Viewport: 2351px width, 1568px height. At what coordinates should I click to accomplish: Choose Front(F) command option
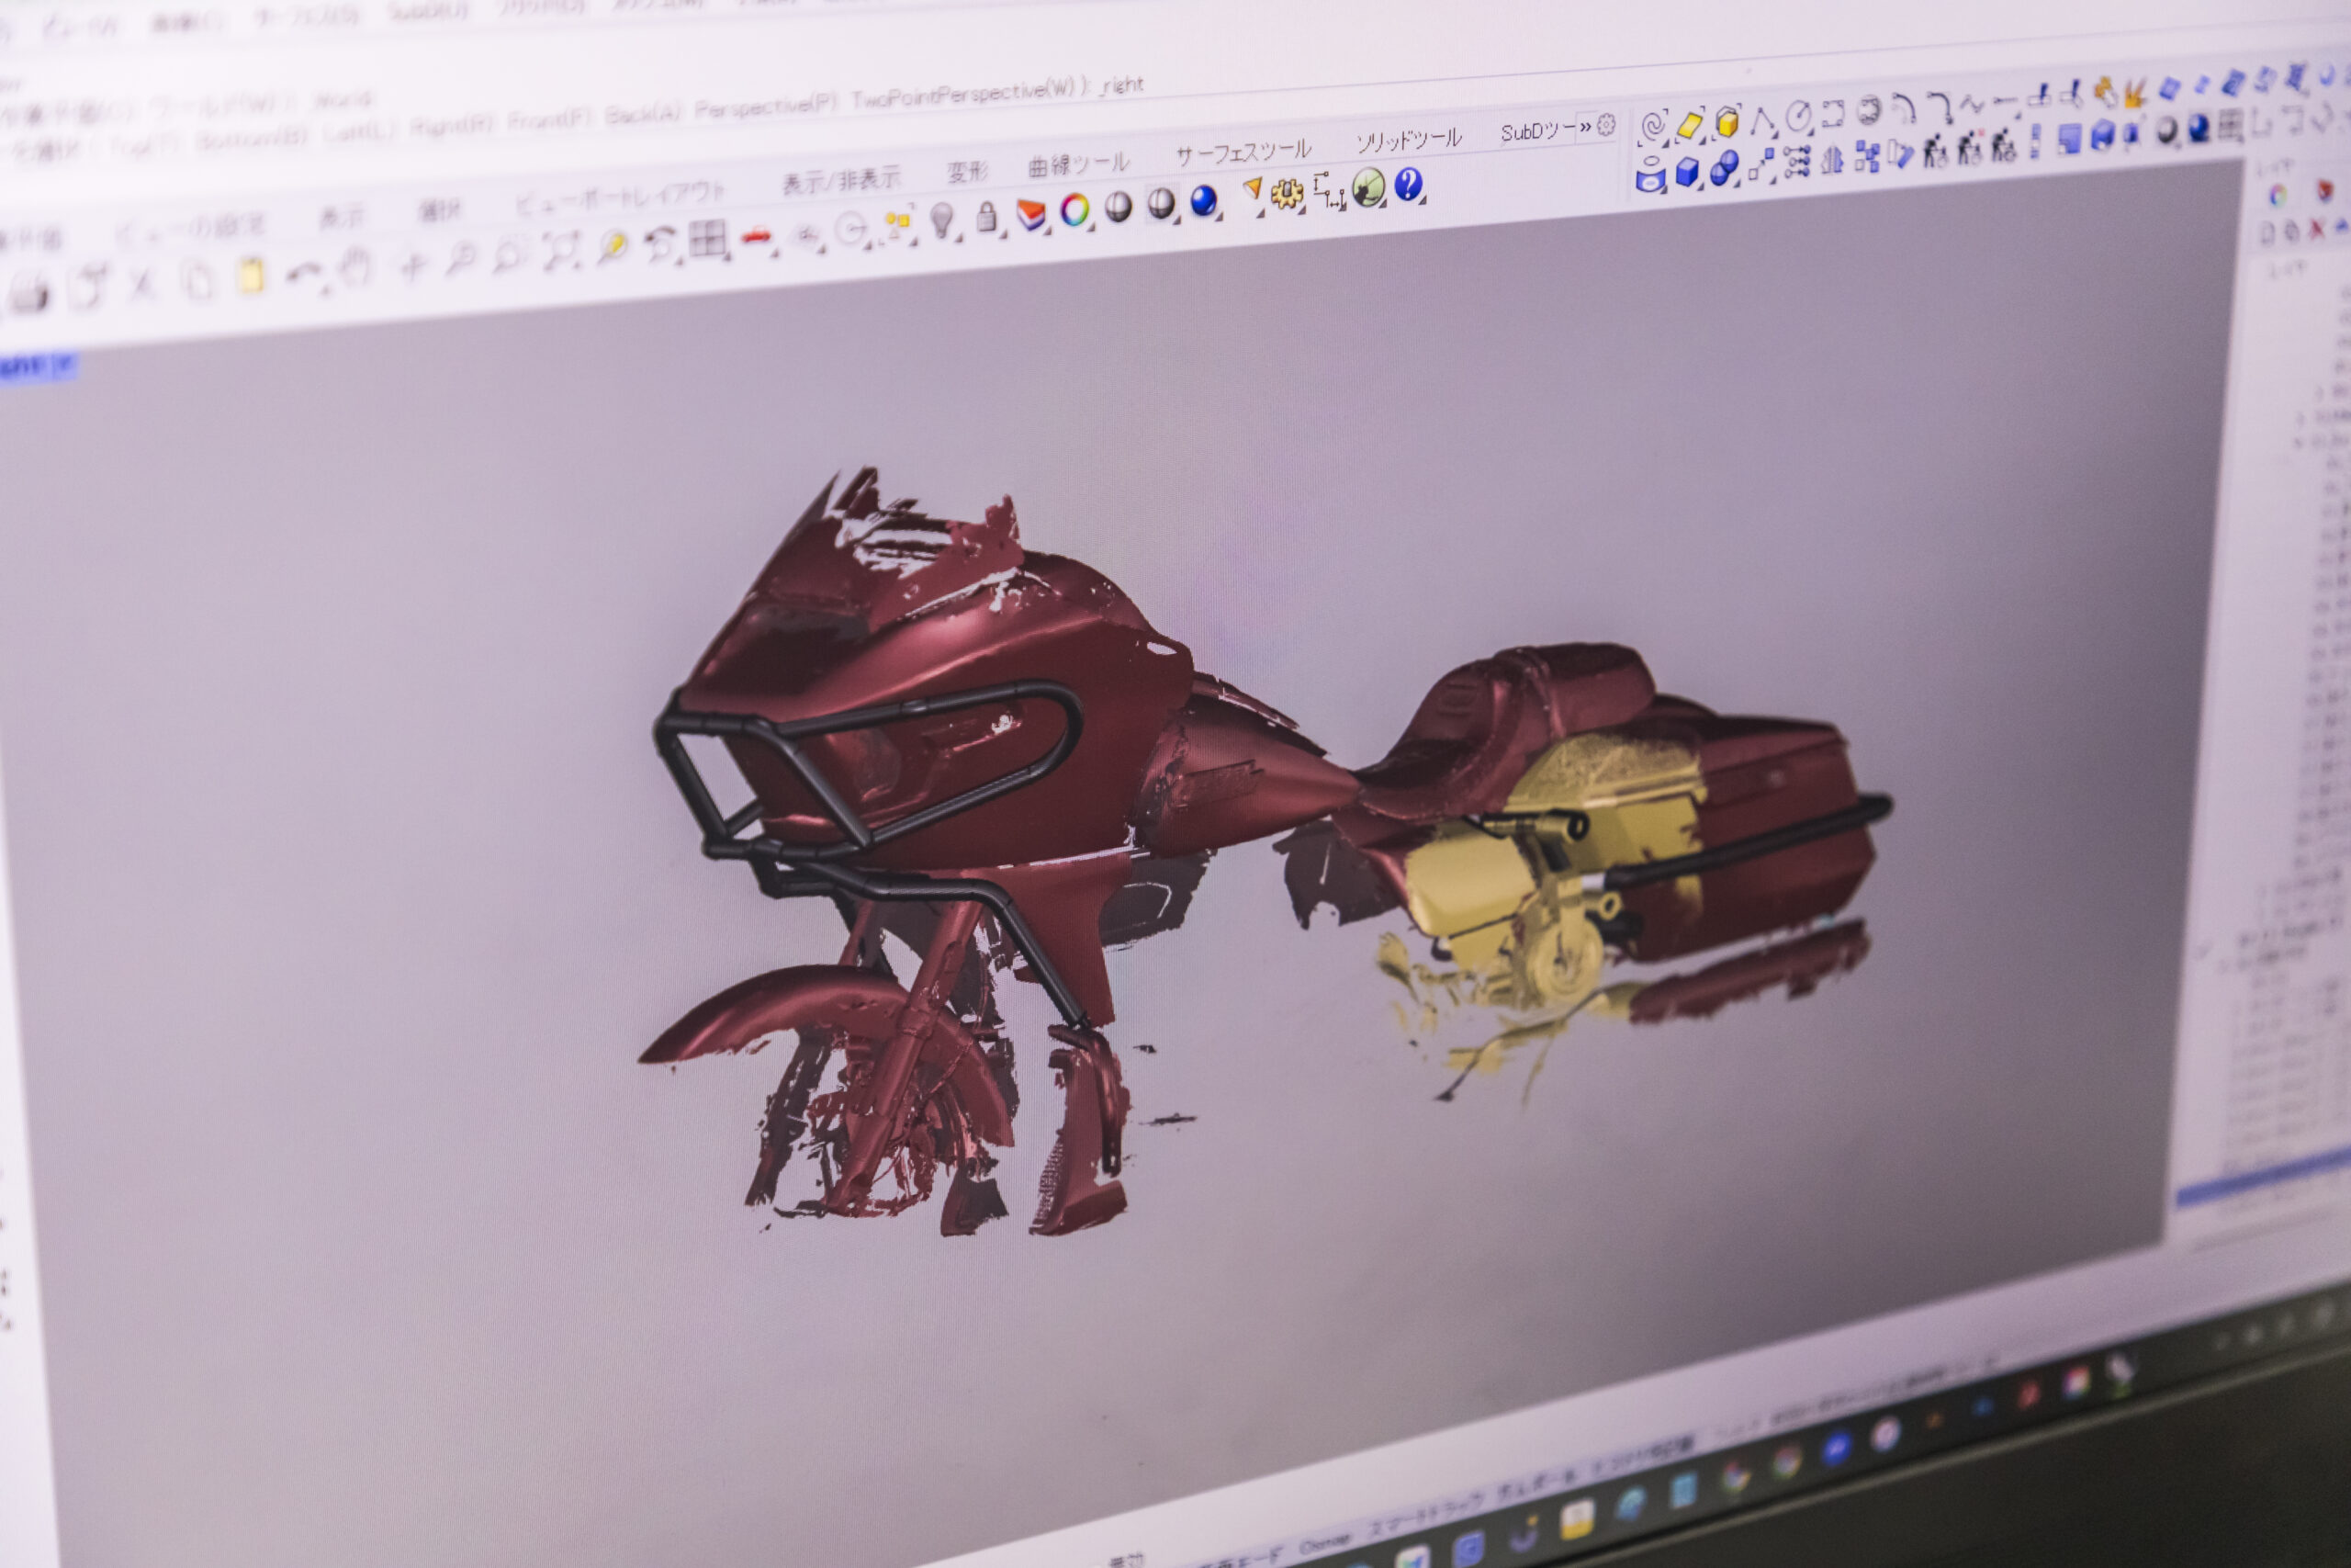pyautogui.click(x=549, y=120)
